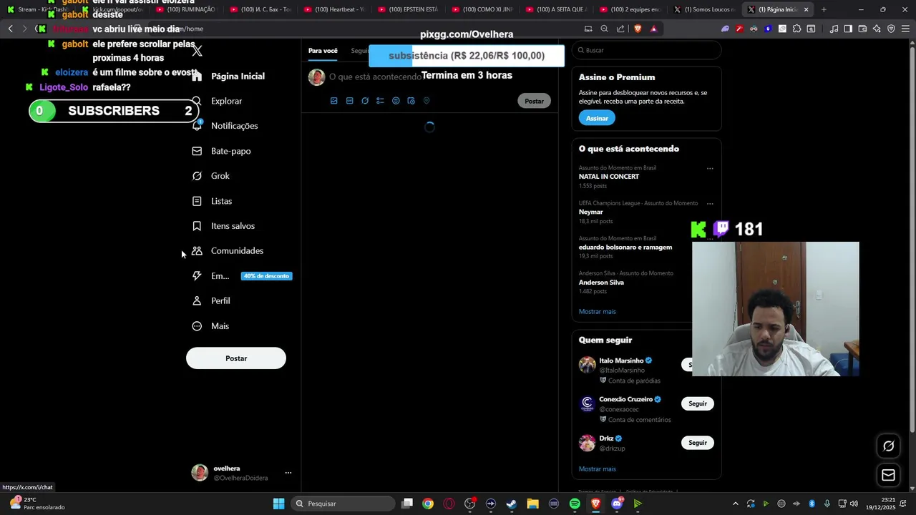Open Spotify from the Windows taskbar

tap(575, 504)
